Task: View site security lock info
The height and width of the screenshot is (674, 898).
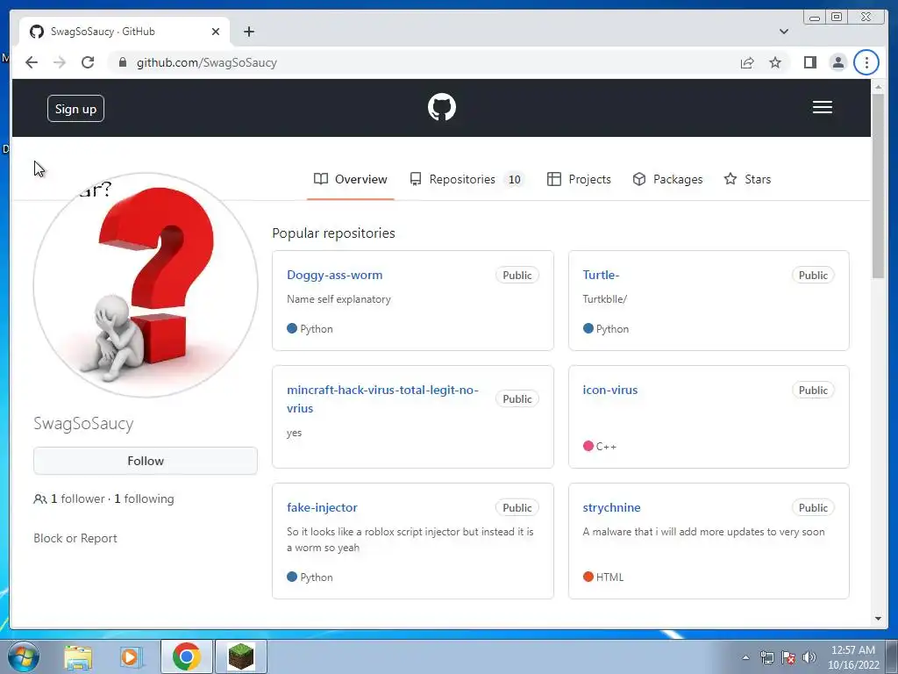Action: click(x=122, y=62)
